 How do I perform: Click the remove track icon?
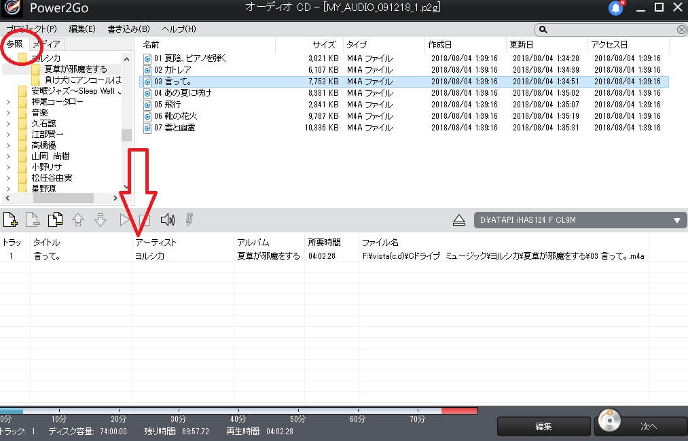point(32,219)
